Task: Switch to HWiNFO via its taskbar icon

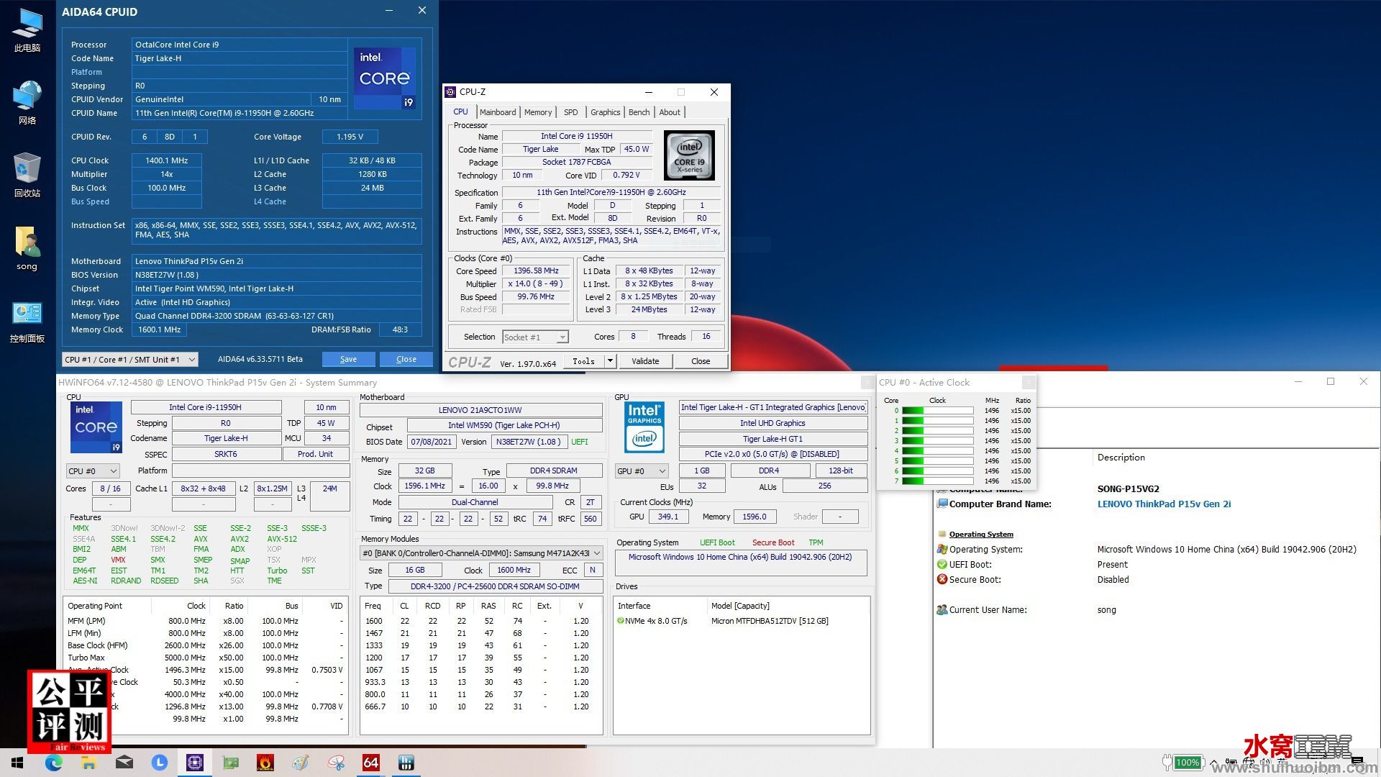Action: click(x=406, y=763)
